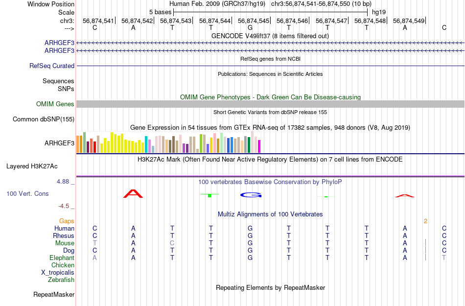465x306 pixels.
Task: Click the Elephant species row label
Action: coord(62,258)
